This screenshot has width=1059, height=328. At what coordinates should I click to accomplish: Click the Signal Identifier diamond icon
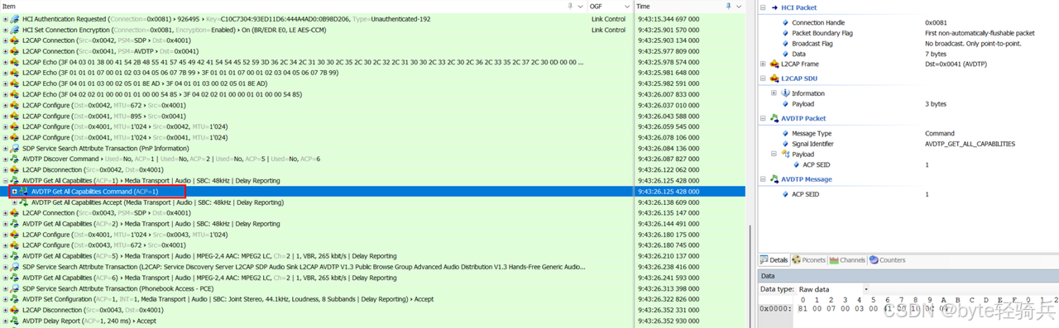[785, 144]
